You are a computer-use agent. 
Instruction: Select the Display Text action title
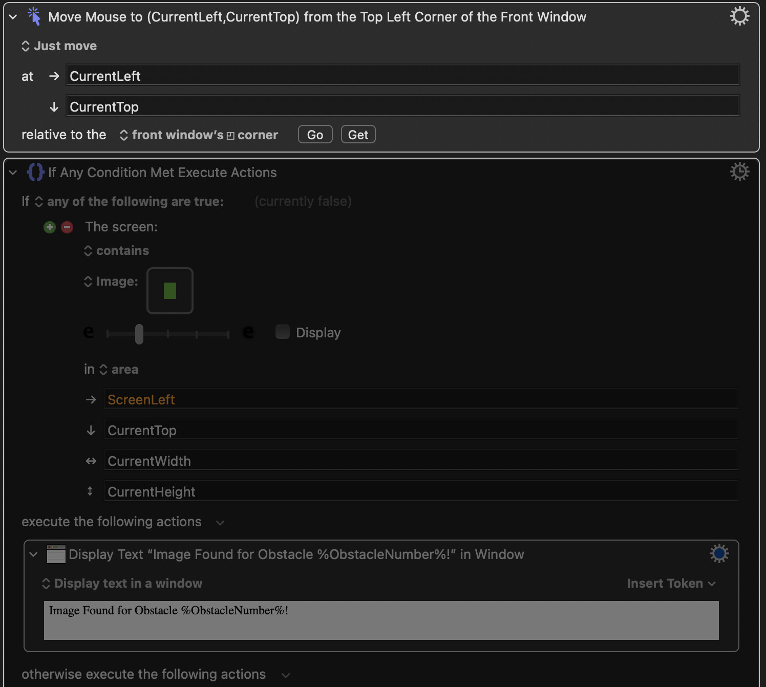coord(296,554)
